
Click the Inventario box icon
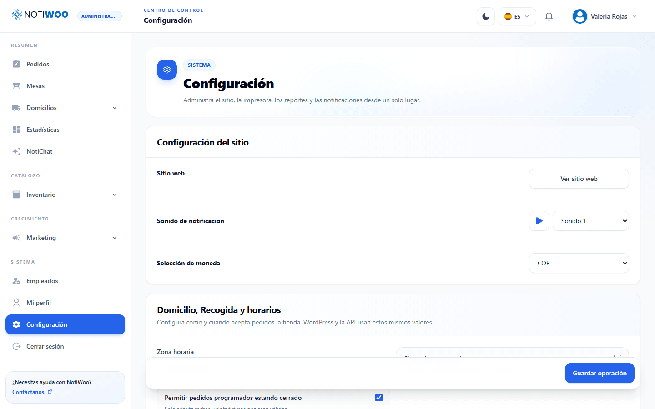coord(16,195)
